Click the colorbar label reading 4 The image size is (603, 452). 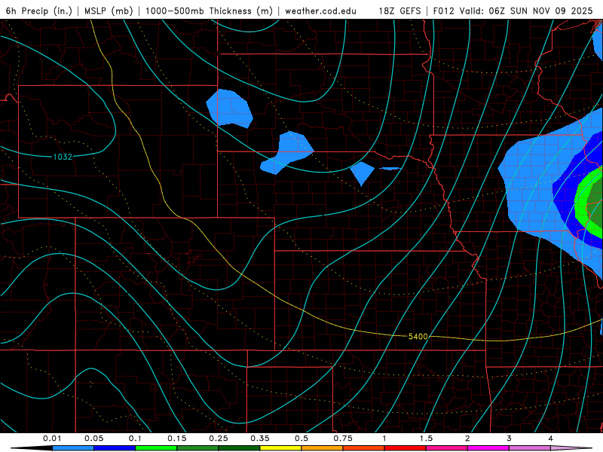click(x=551, y=438)
